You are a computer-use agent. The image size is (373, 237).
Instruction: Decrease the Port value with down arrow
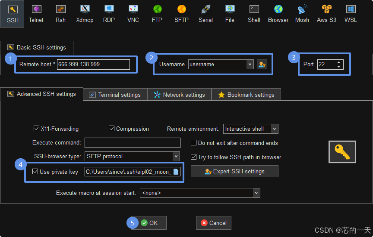[339, 67]
